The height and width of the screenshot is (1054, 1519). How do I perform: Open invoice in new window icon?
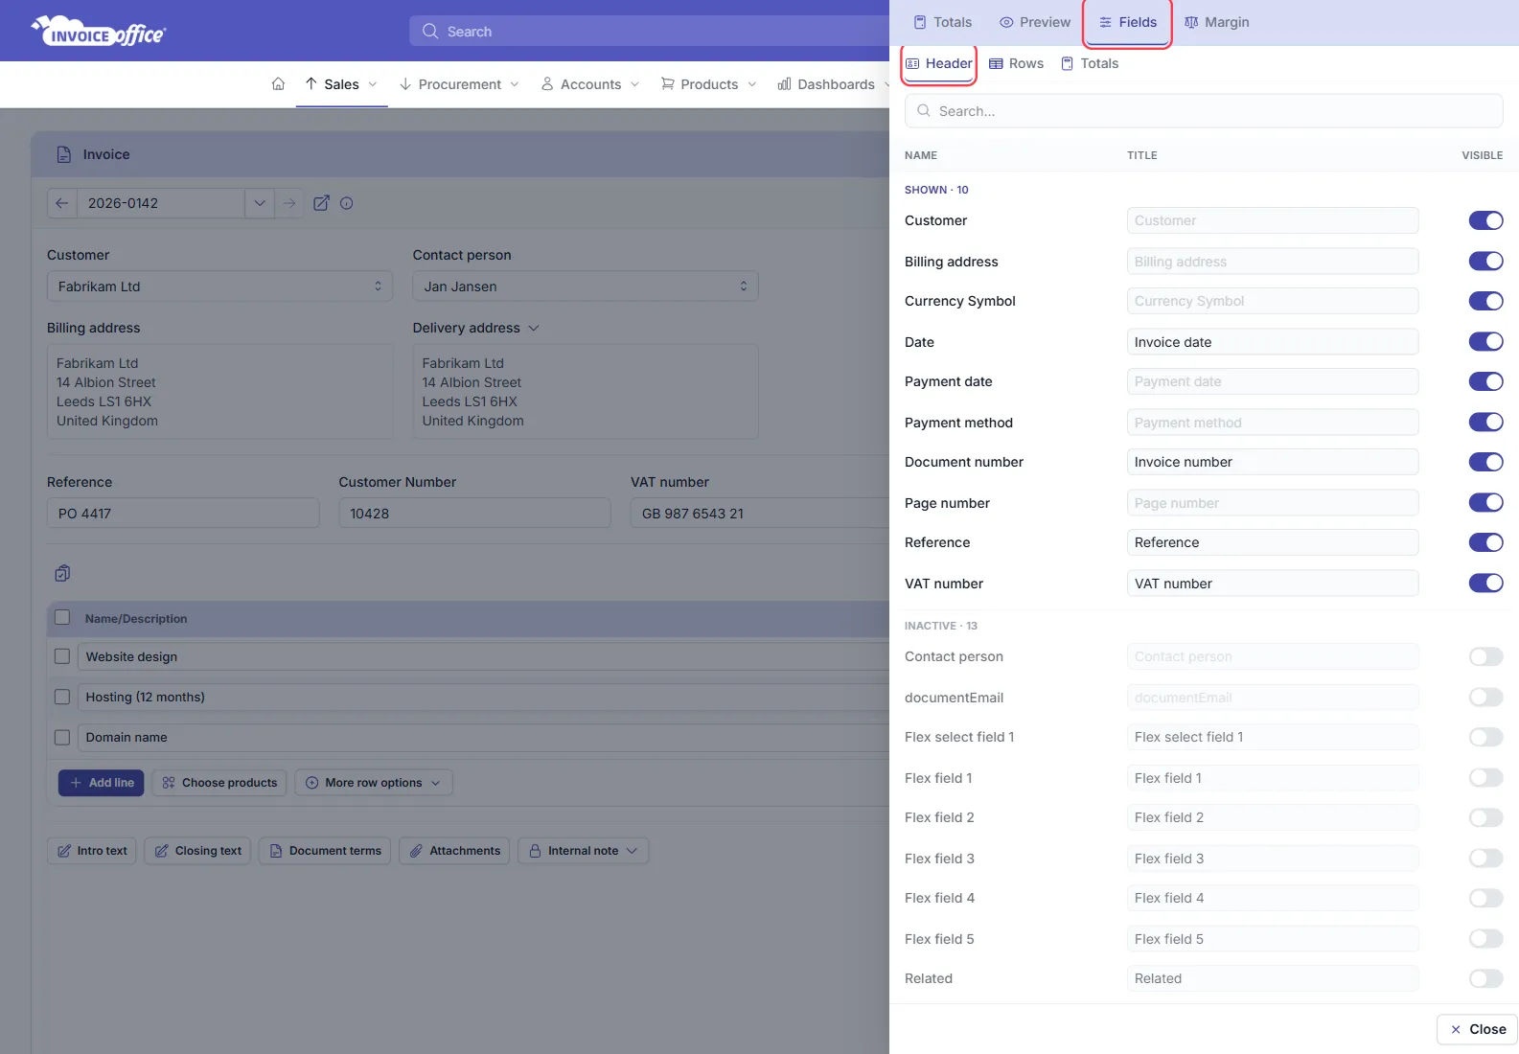point(321,203)
